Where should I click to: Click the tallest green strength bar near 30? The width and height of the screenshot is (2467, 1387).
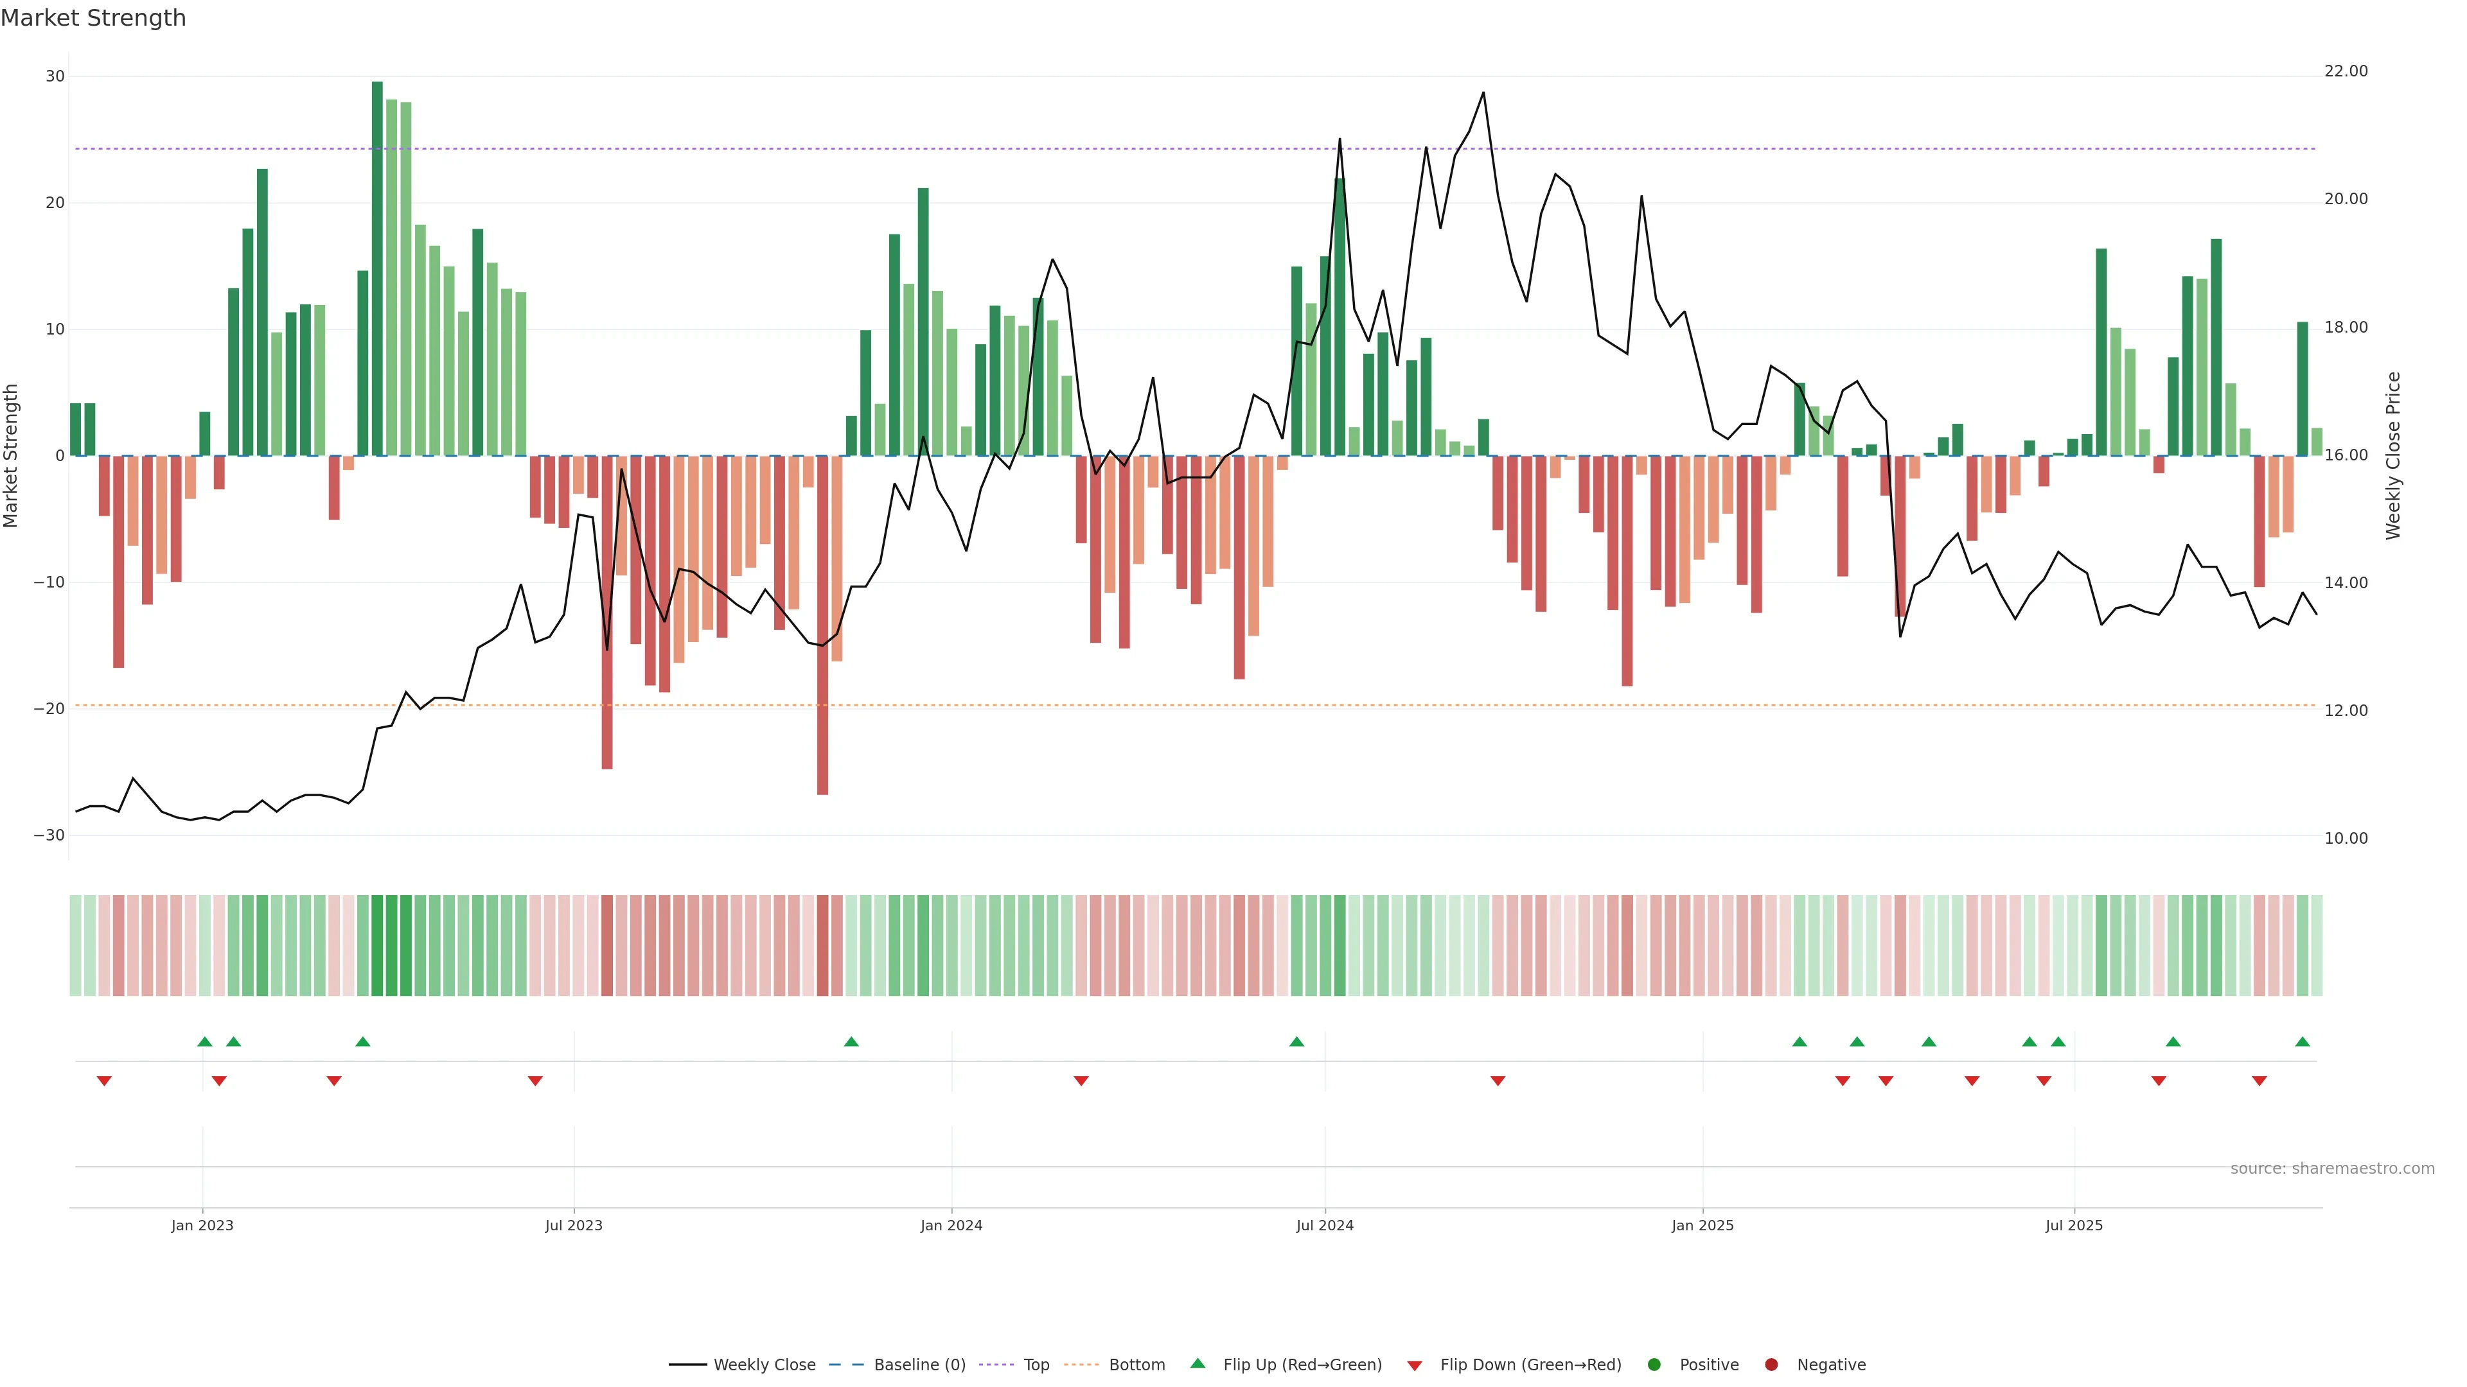[377, 268]
